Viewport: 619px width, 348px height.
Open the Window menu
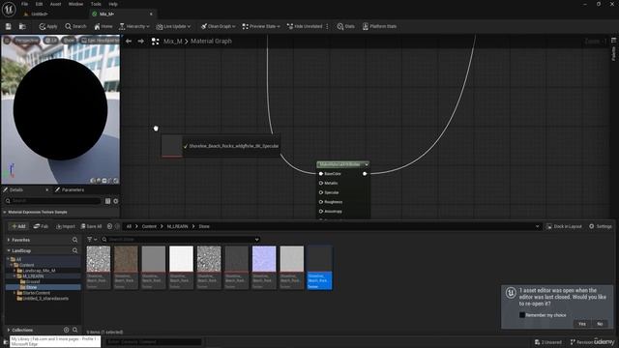pos(75,4)
